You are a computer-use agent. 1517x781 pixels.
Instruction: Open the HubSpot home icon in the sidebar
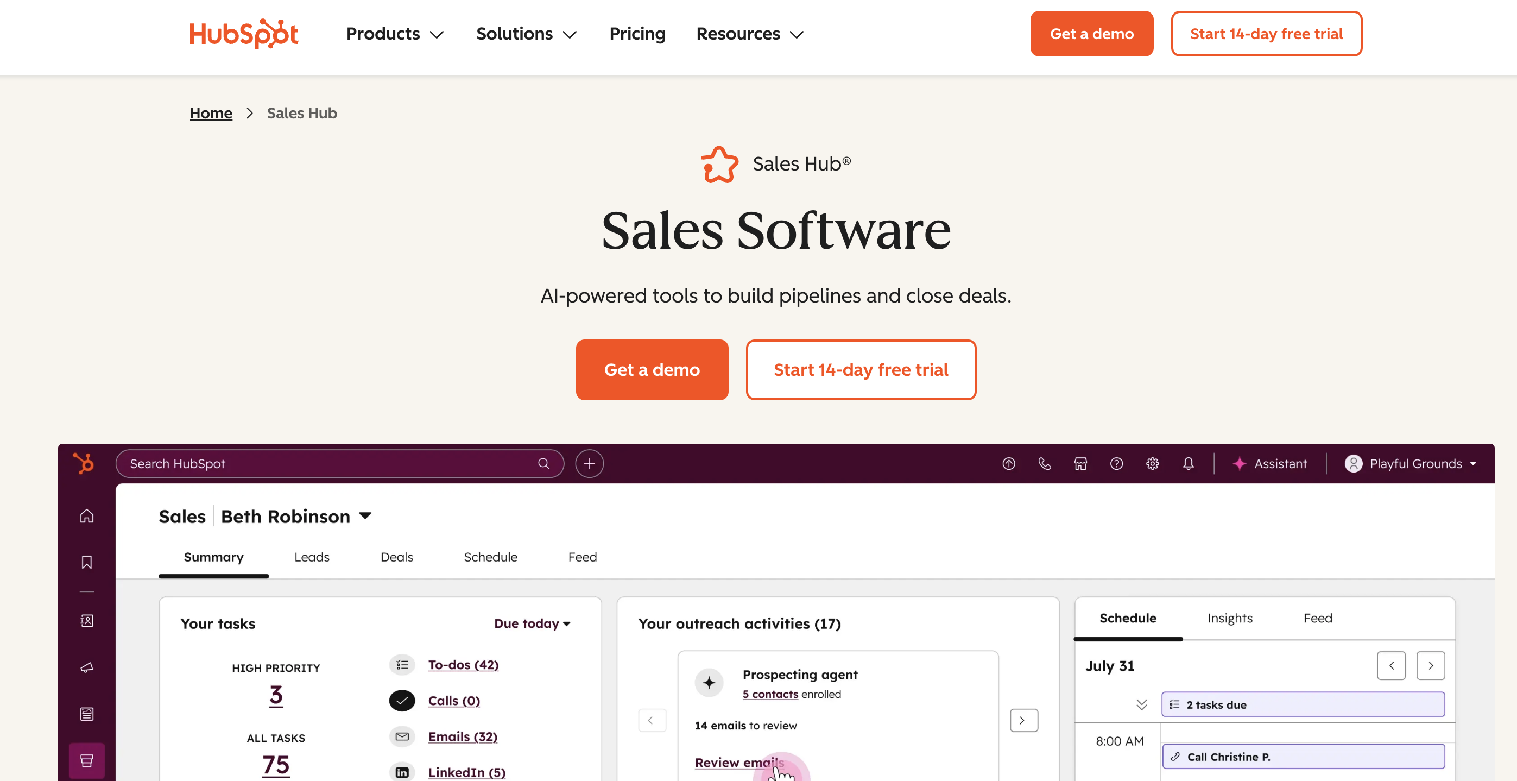(x=86, y=515)
